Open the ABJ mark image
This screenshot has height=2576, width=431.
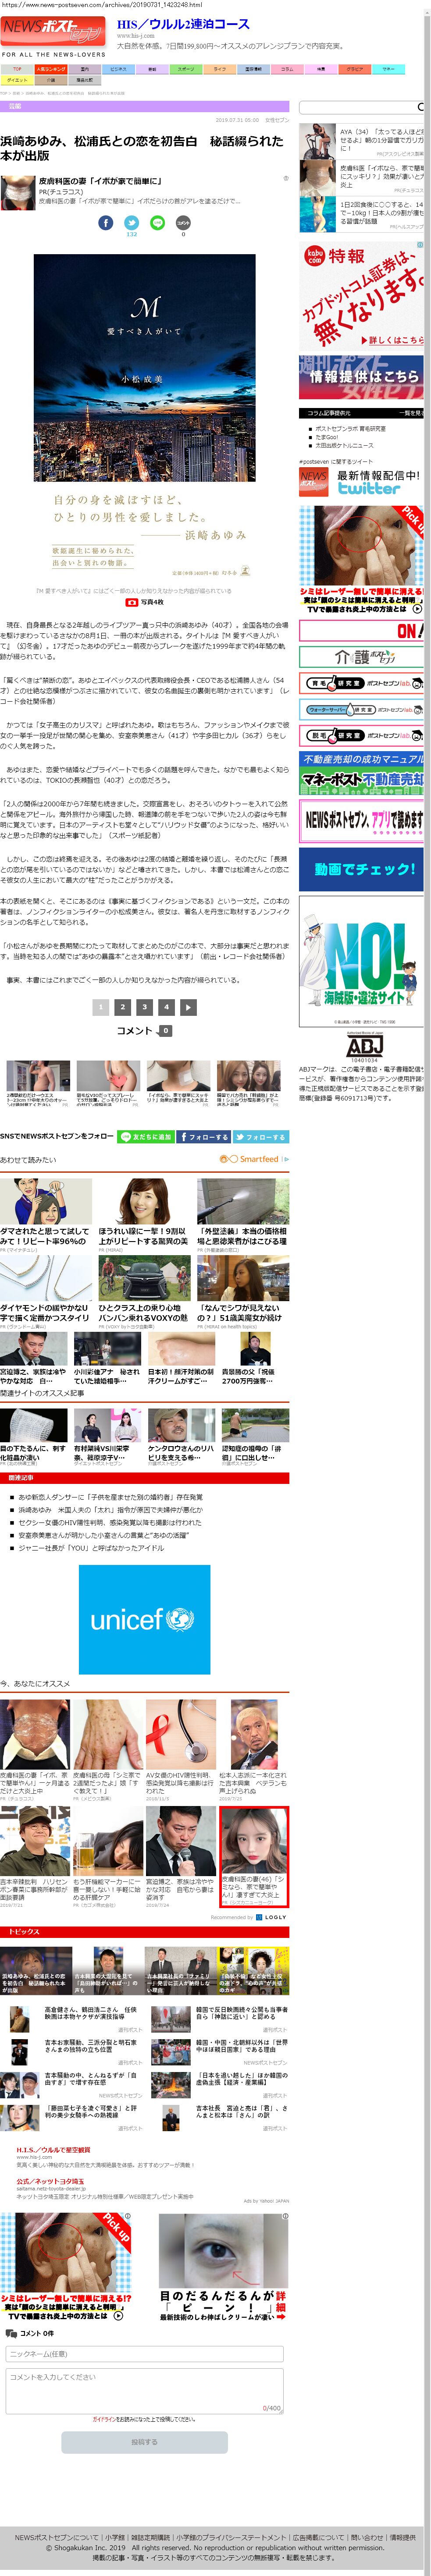coord(364,1047)
